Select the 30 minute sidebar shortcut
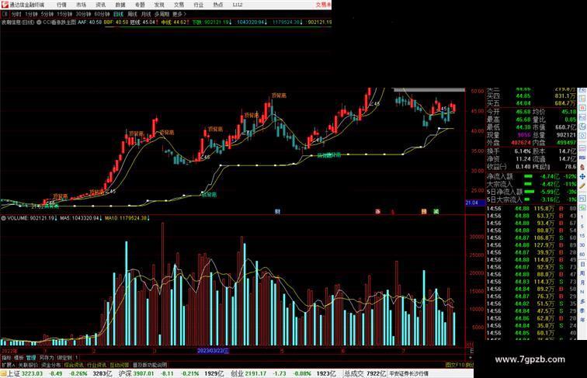 pos(582,245)
